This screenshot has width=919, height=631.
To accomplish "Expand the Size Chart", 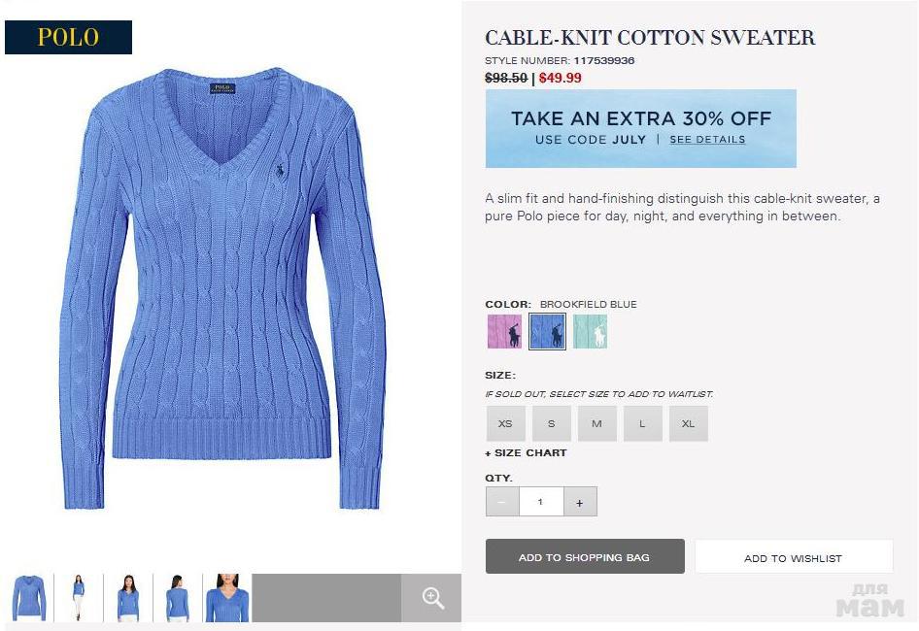I will click(526, 453).
